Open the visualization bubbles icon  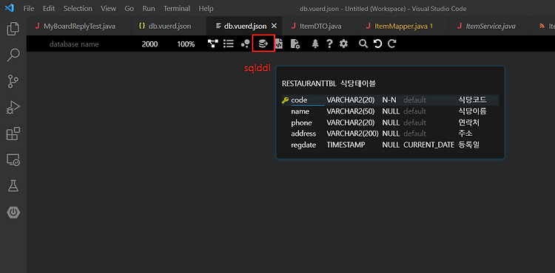245,44
